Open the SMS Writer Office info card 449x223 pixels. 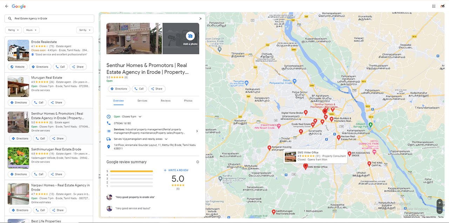pos(315,156)
